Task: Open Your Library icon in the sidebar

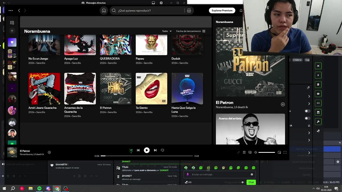Action: tap(12, 23)
